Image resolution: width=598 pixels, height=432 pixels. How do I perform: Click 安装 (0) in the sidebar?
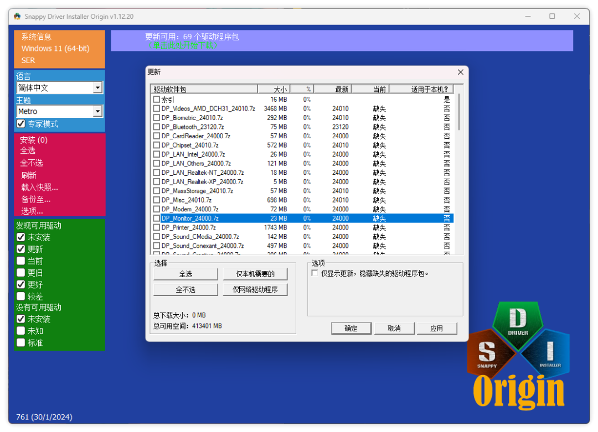[34, 140]
